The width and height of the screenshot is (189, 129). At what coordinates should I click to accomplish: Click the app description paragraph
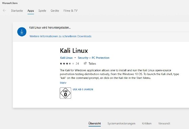[119, 74]
